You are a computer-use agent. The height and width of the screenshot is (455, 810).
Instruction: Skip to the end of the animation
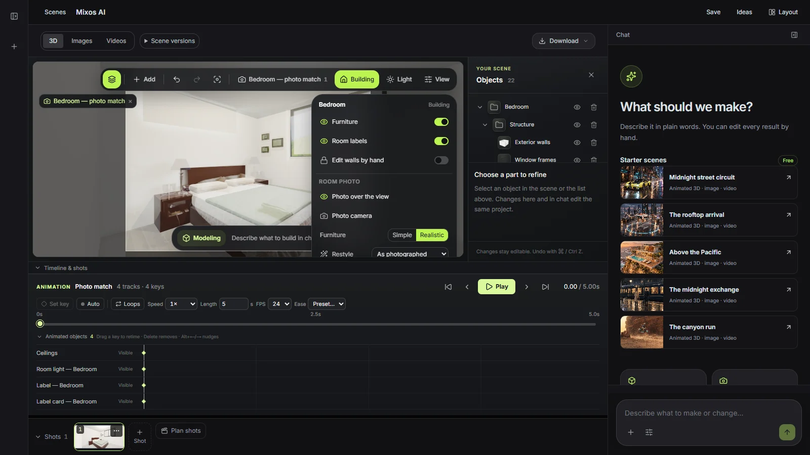click(x=545, y=287)
